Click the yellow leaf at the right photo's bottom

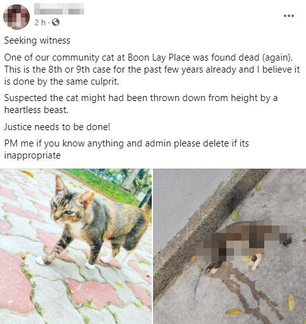(x=233, y=311)
